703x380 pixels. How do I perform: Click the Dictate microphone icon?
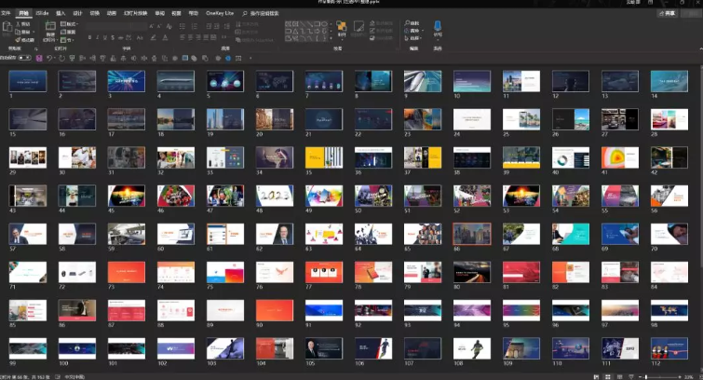coord(438,25)
